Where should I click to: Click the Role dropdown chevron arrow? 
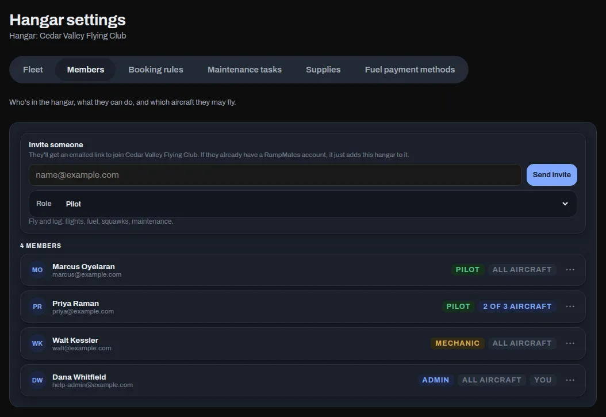click(565, 204)
